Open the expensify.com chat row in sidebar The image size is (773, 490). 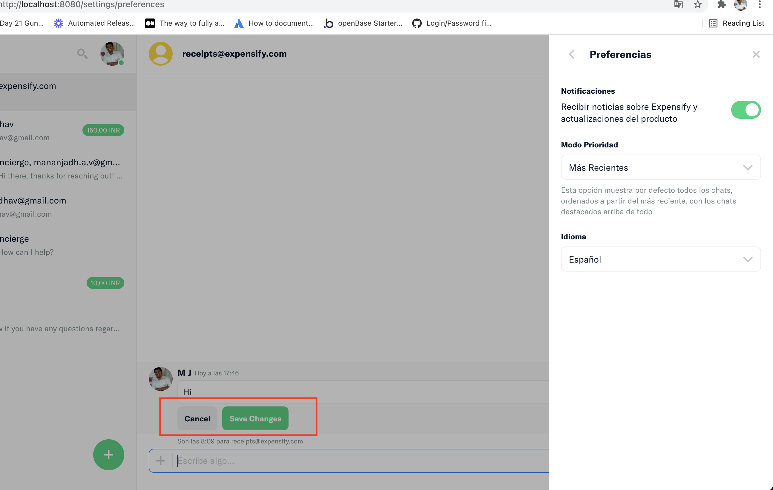68,92
